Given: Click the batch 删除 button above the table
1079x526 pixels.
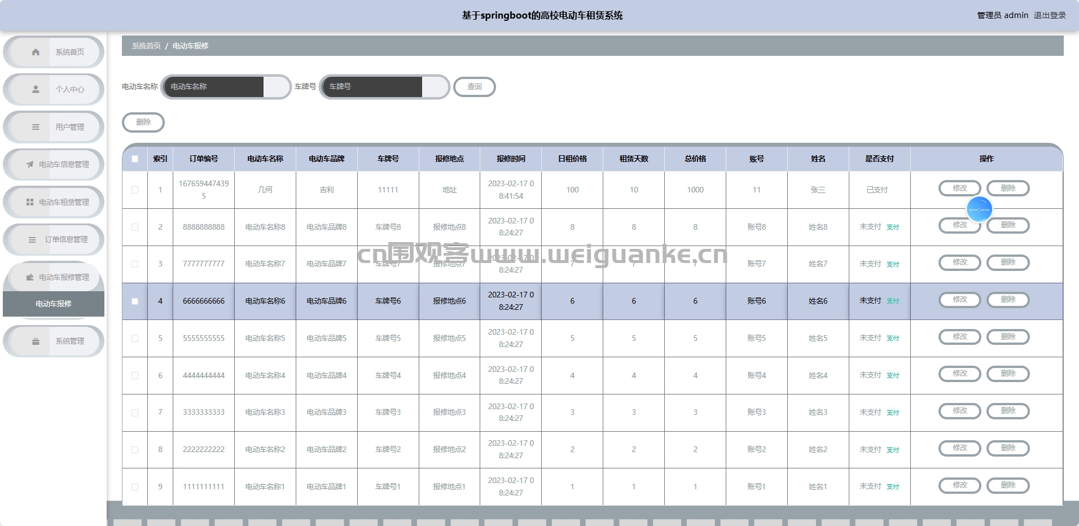Looking at the screenshot, I should point(143,122).
